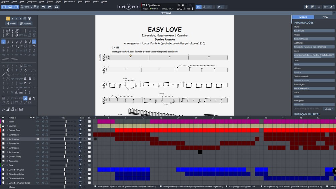Open Pistas options dots menu

coord(16,118)
